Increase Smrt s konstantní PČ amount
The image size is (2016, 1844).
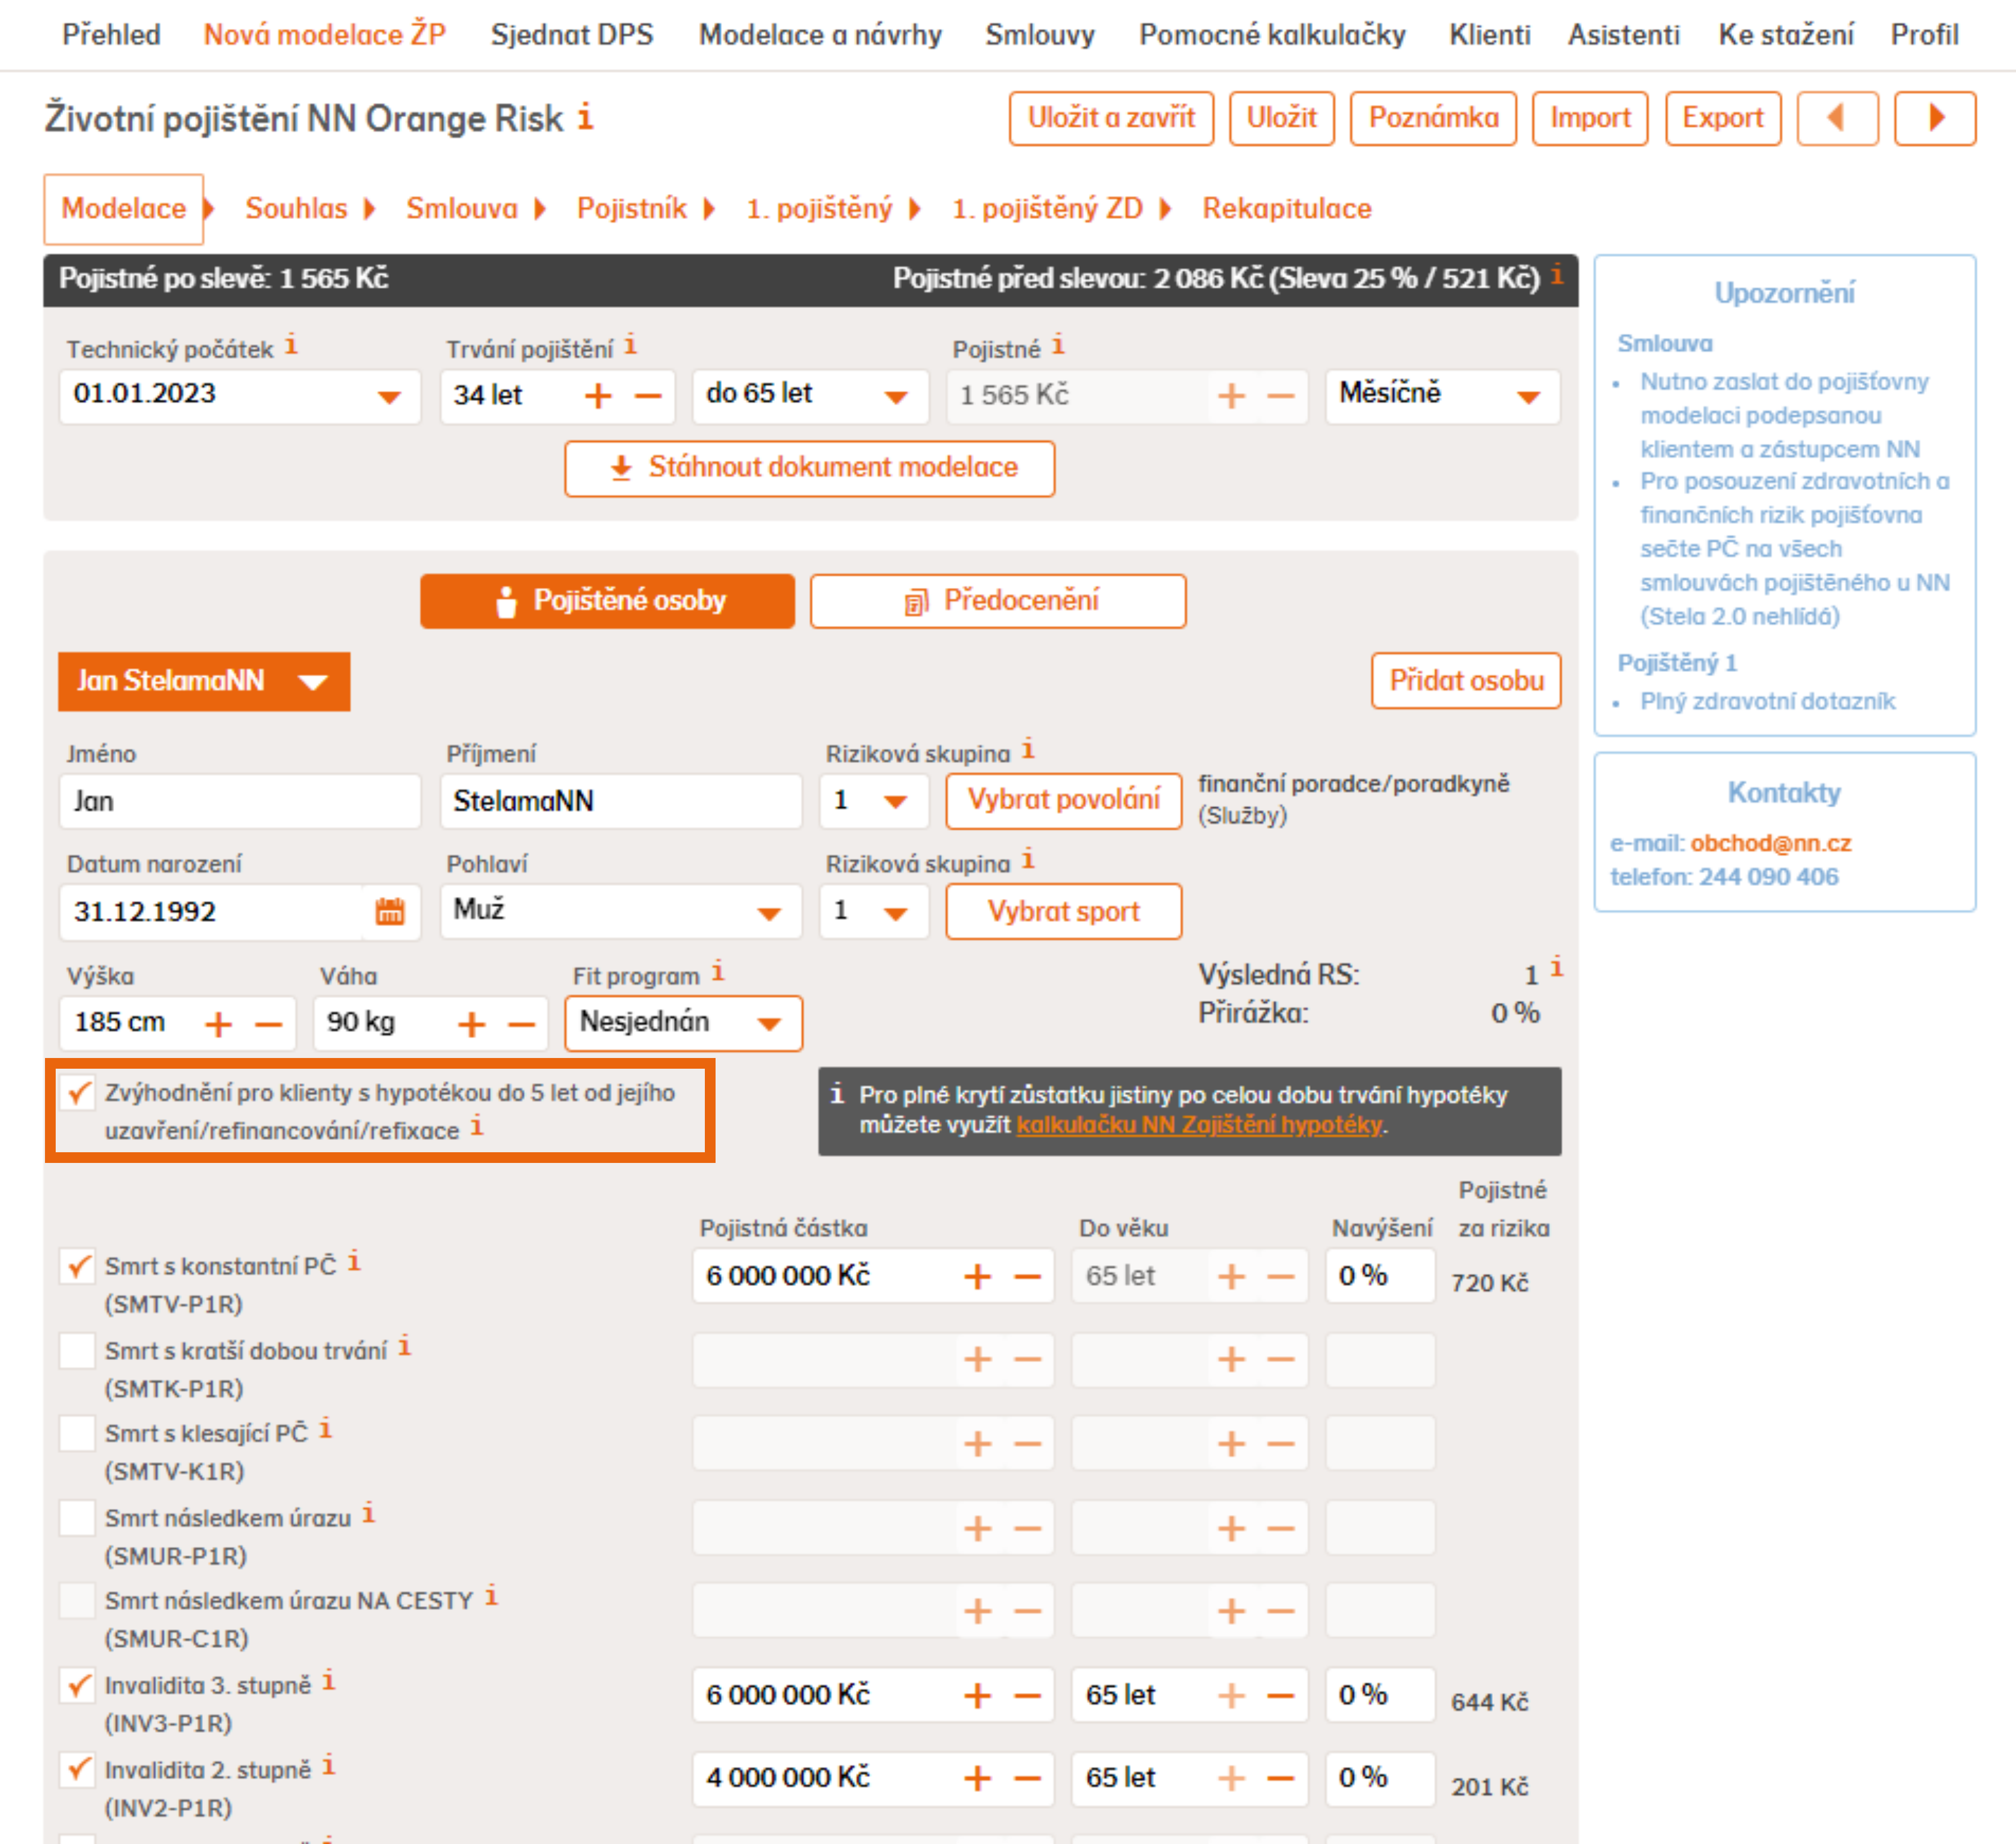[977, 1276]
